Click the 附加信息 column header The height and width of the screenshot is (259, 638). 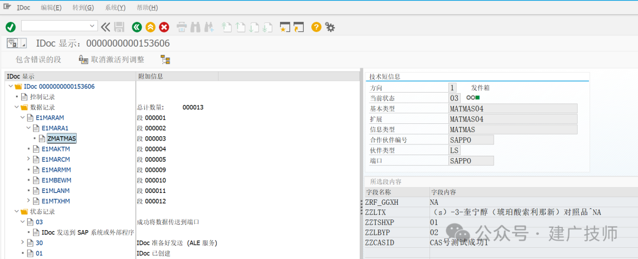click(x=177, y=76)
